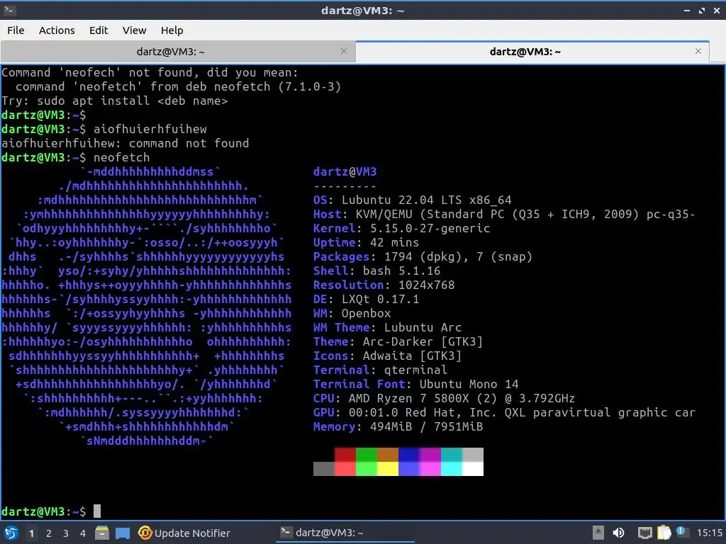Close the first terminal tab

(344, 51)
